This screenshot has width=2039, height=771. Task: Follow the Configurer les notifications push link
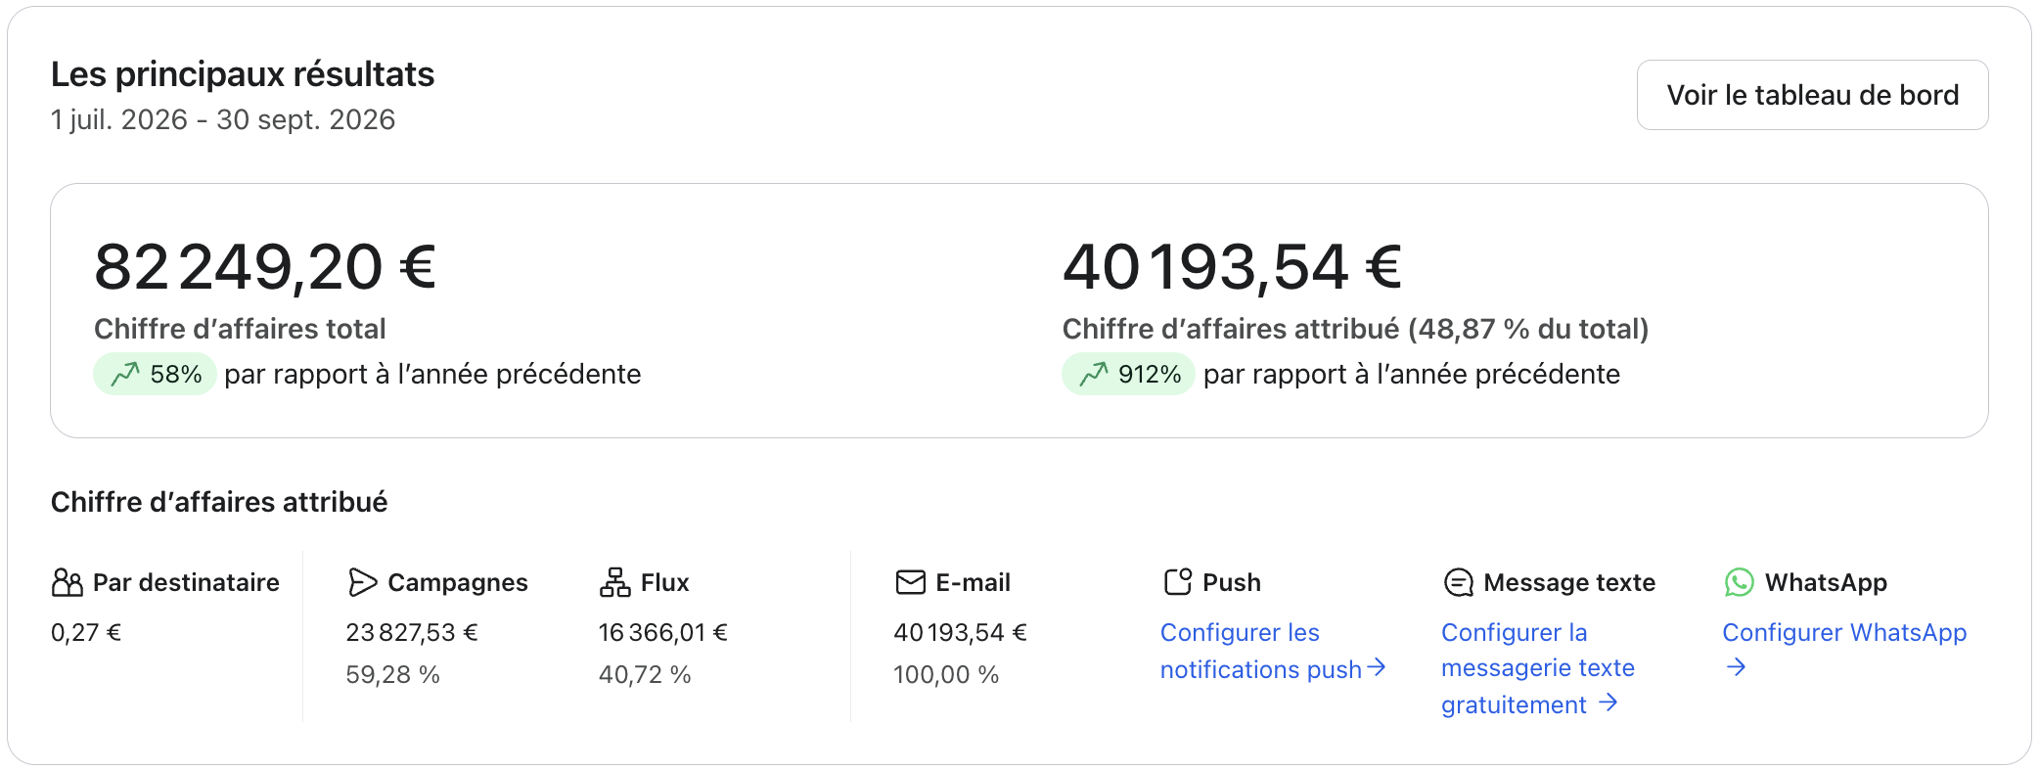(x=1273, y=651)
